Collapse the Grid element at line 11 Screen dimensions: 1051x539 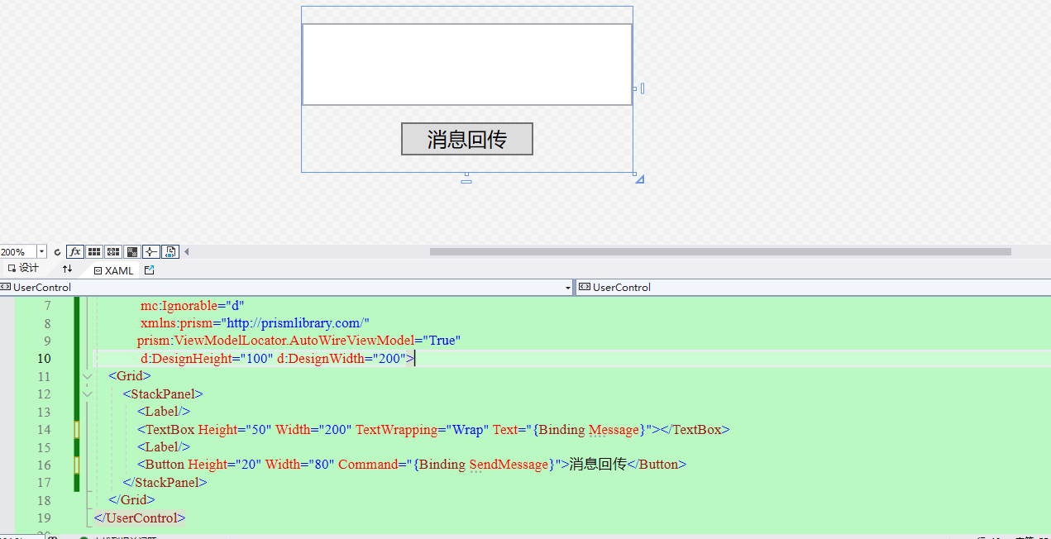(87, 376)
